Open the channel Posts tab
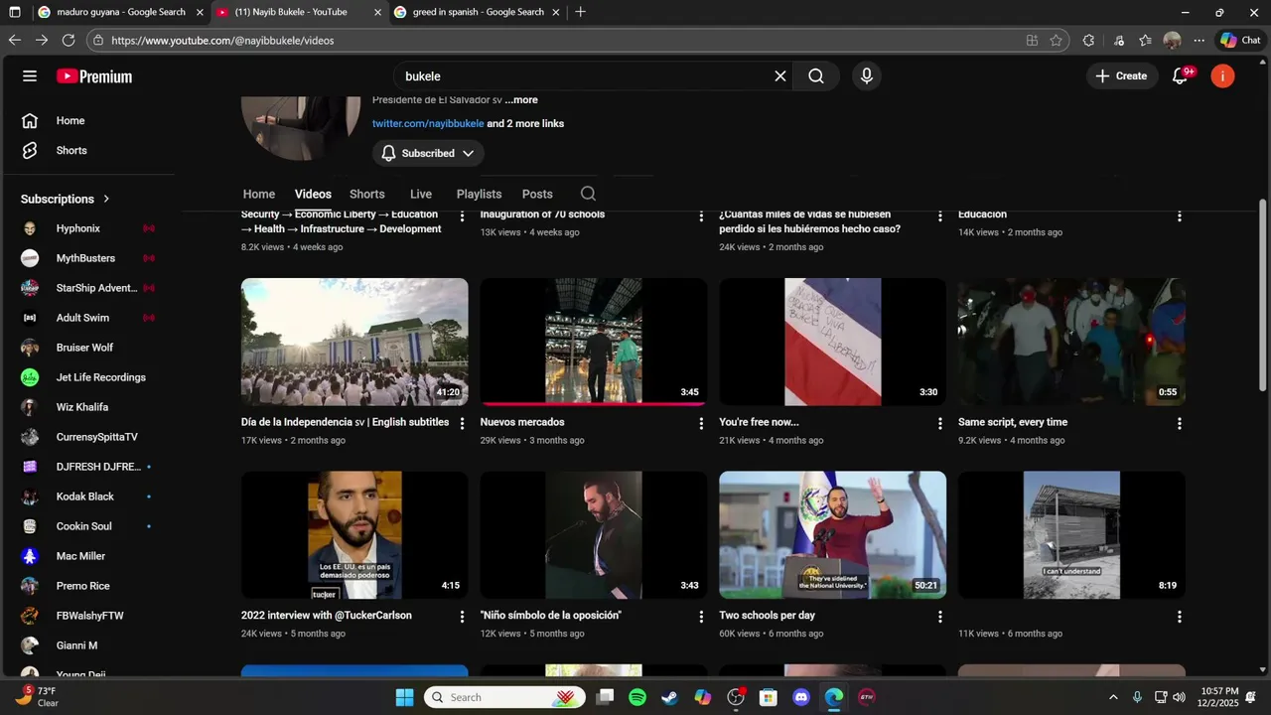This screenshot has height=715, width=1271. 537,194
